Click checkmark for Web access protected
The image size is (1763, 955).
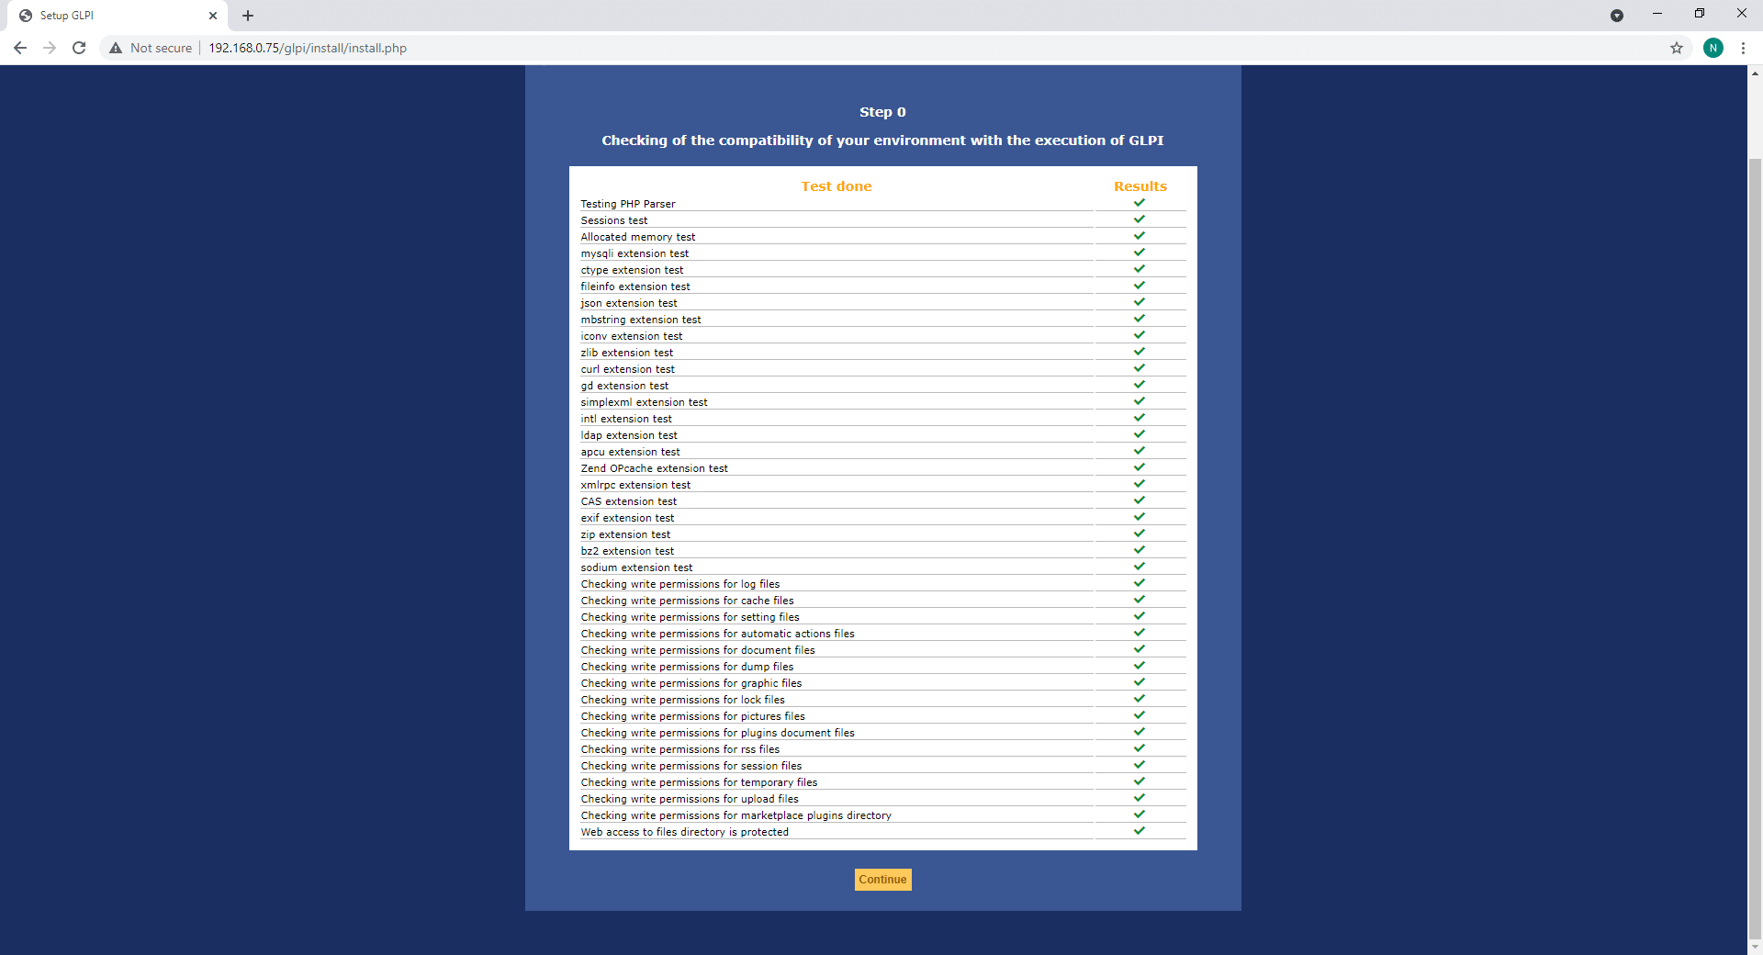click(x=1140, y=831)
